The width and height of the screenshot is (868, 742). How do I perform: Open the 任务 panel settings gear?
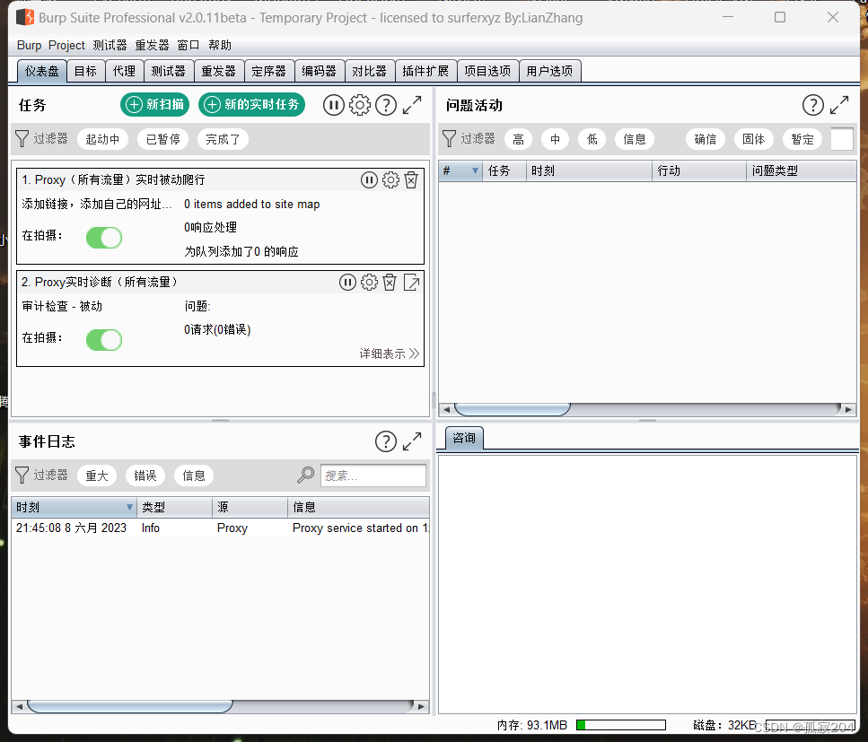pos(360,105)
